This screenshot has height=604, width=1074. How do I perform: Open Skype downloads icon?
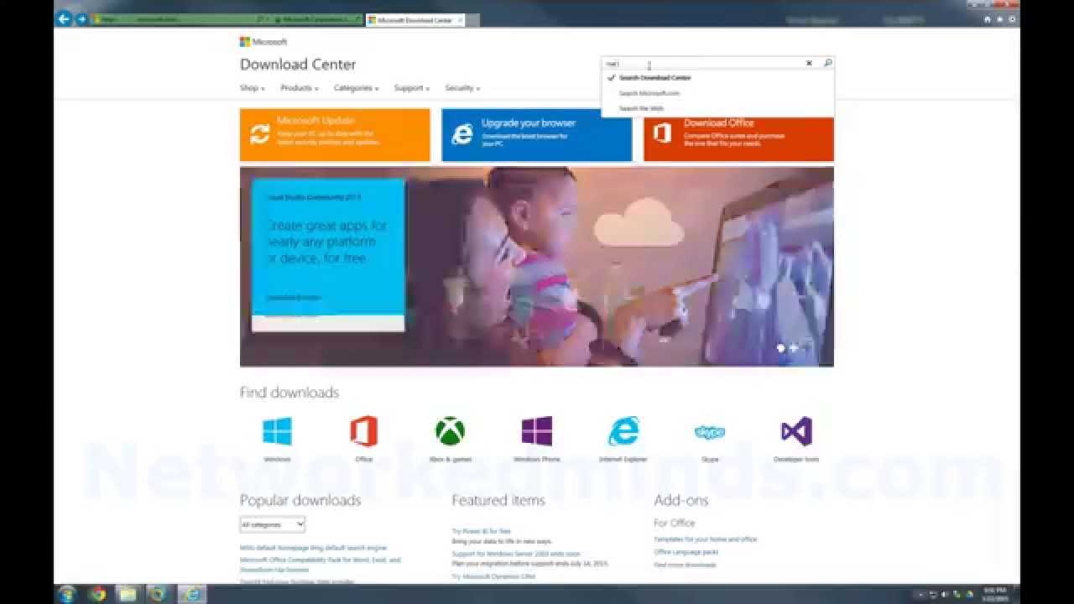(x=710, y=432)
